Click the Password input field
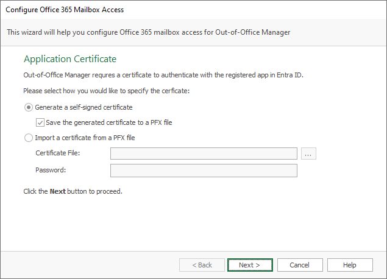Viewport: 387px width, 279px height. pyautogui.click(x=204, y=171)
